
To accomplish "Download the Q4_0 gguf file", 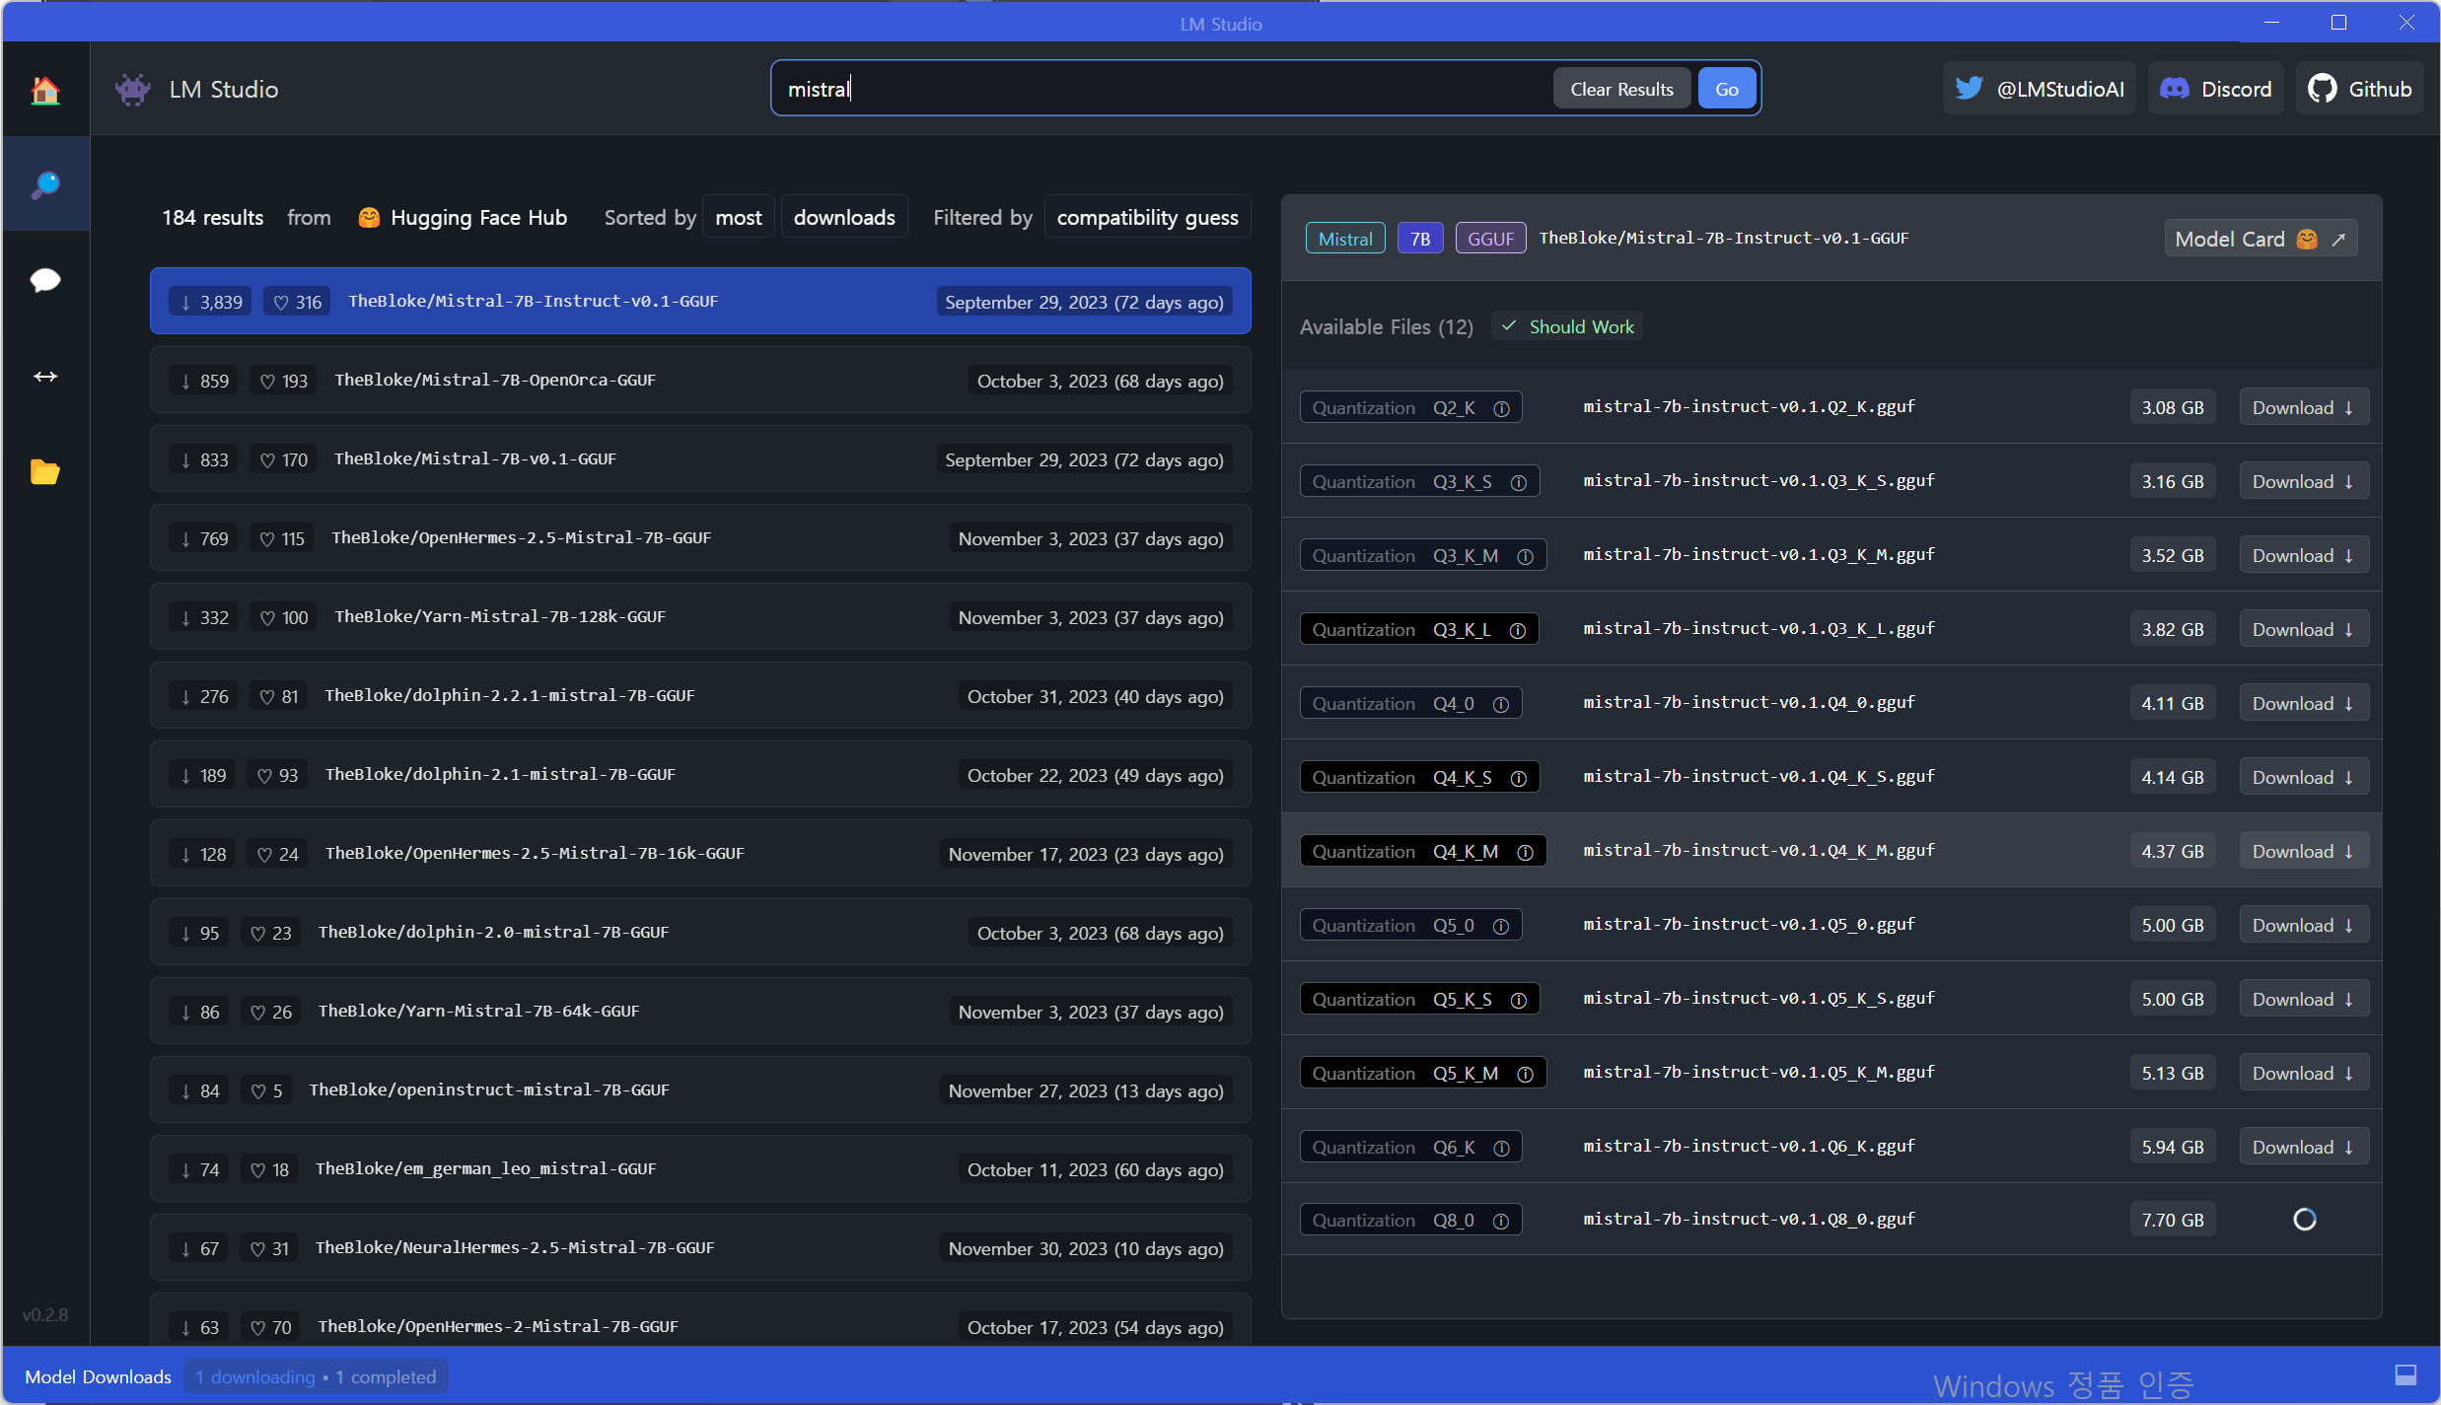I will click(x=2304, y=703).
